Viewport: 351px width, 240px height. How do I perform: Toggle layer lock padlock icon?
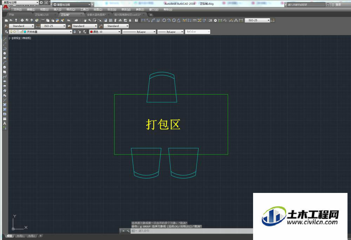point(22,32)
